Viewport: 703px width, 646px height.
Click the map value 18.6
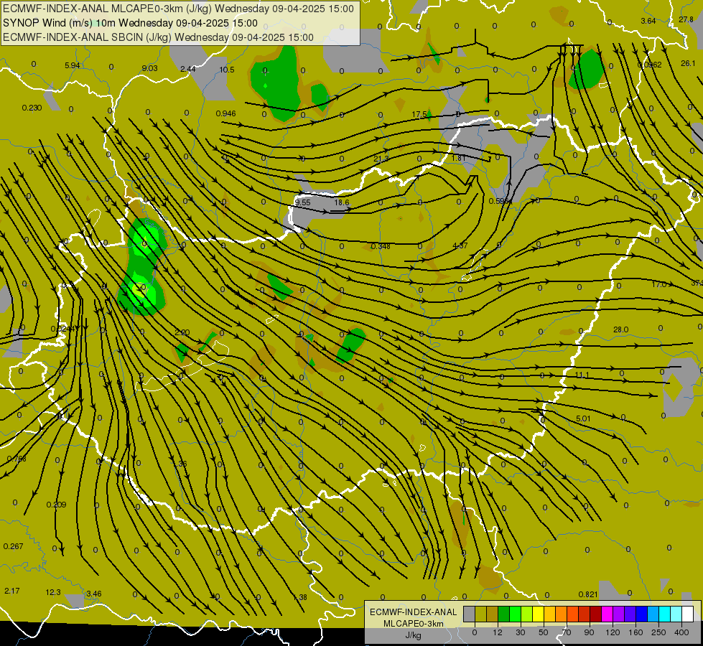click(x=342, y=202)
